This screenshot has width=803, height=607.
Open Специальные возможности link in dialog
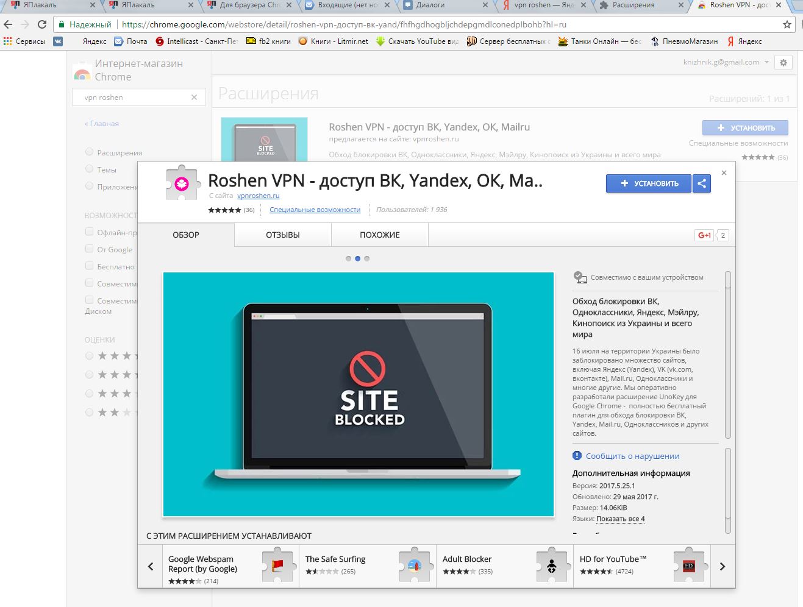315,210
